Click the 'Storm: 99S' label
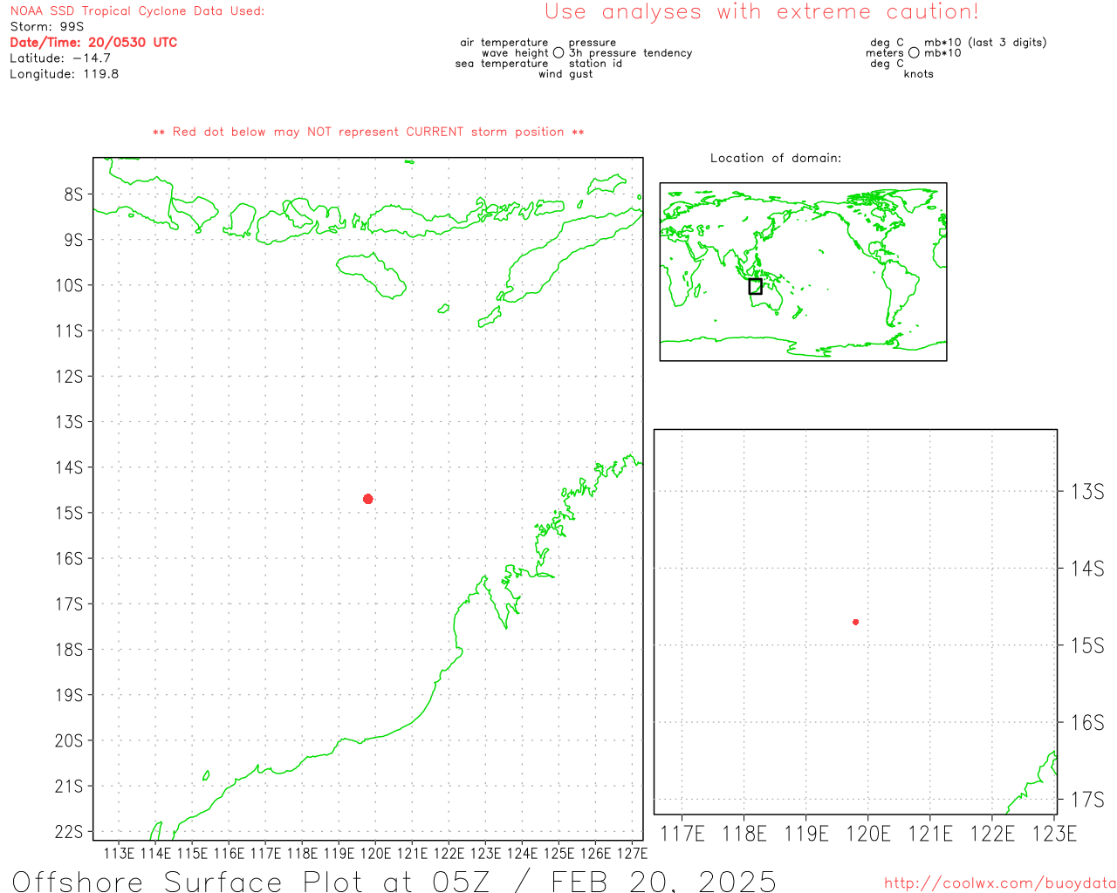Image resolution: width=1117 pixels, height=893 pixels. click(47, 27)
